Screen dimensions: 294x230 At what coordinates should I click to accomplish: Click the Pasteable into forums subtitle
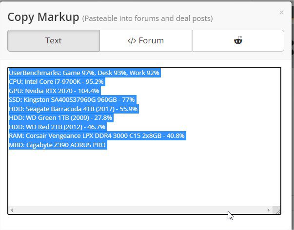pyautogui.click(x=147, y=19)
